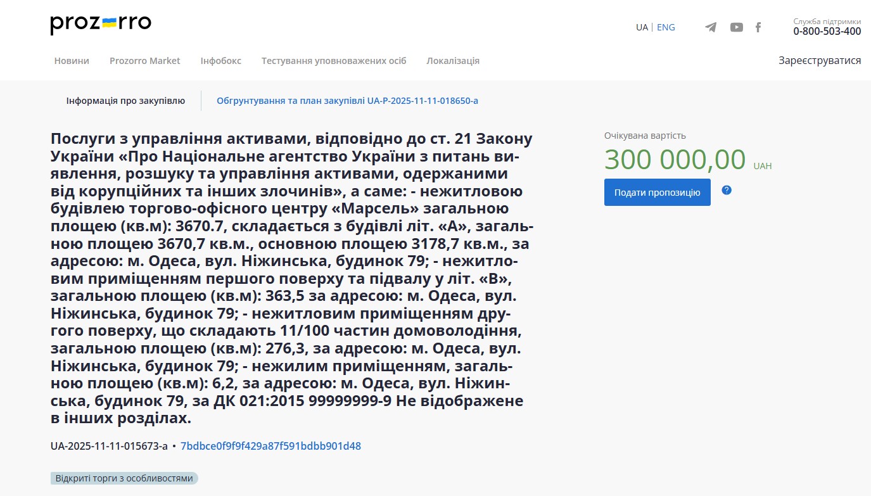Open Обгрунтування та план закупівлі link

347,101
